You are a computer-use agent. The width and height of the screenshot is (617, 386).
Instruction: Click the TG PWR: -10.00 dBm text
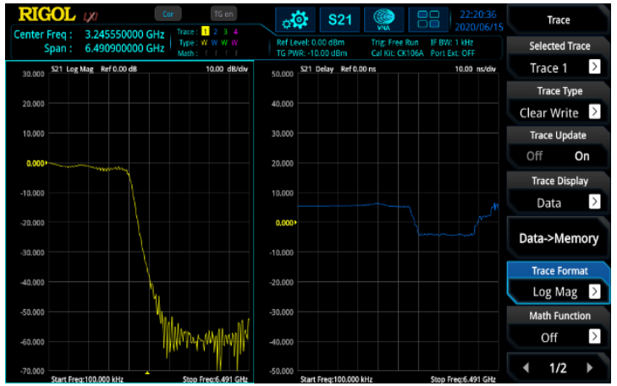click(311, 53)
